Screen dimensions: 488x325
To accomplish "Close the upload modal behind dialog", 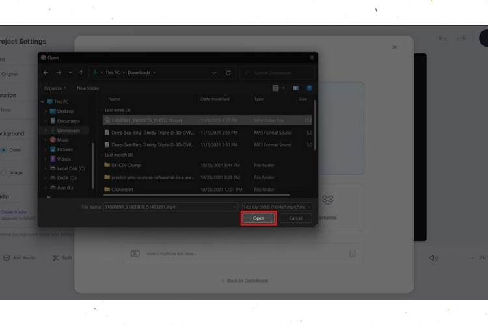I will pyautogui.click(x=395, y=47).
